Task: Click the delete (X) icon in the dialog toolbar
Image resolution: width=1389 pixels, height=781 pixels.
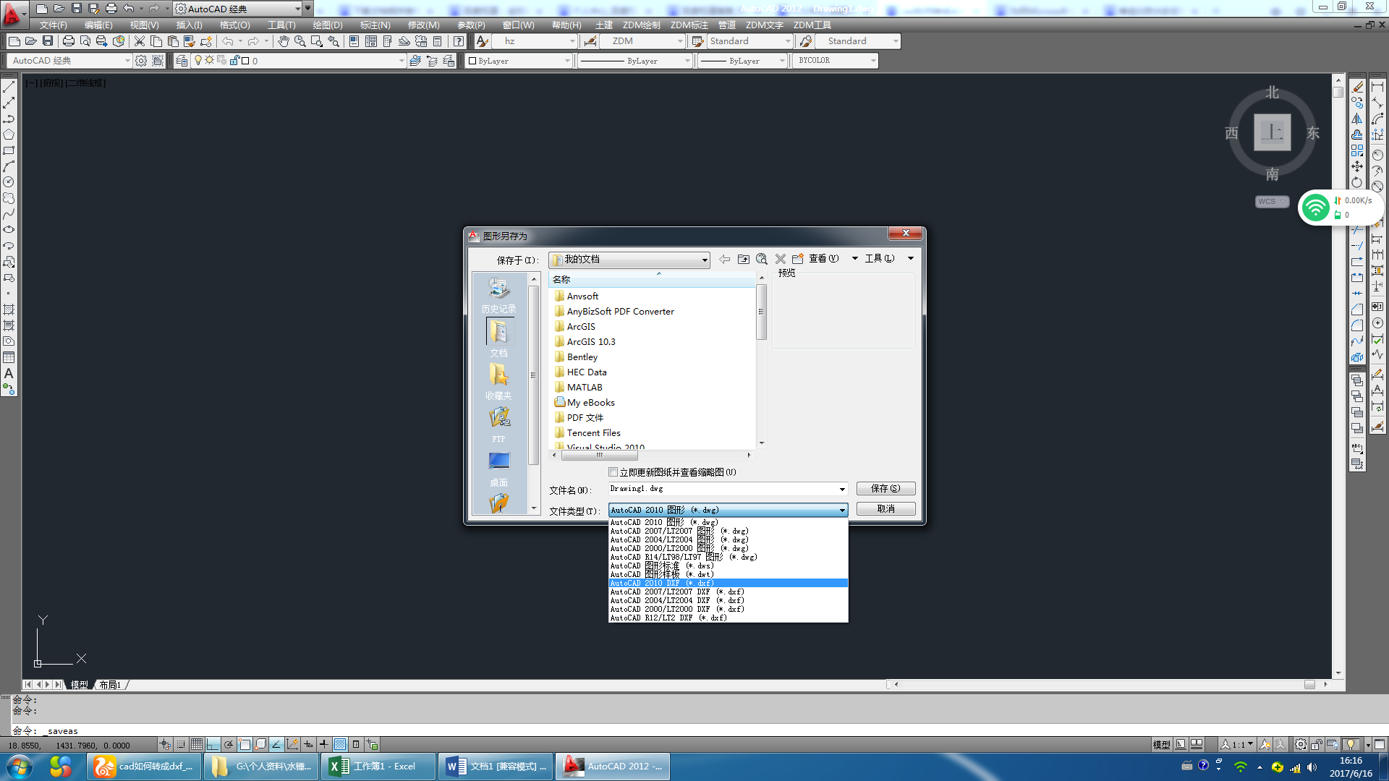Action: point(781,259)
